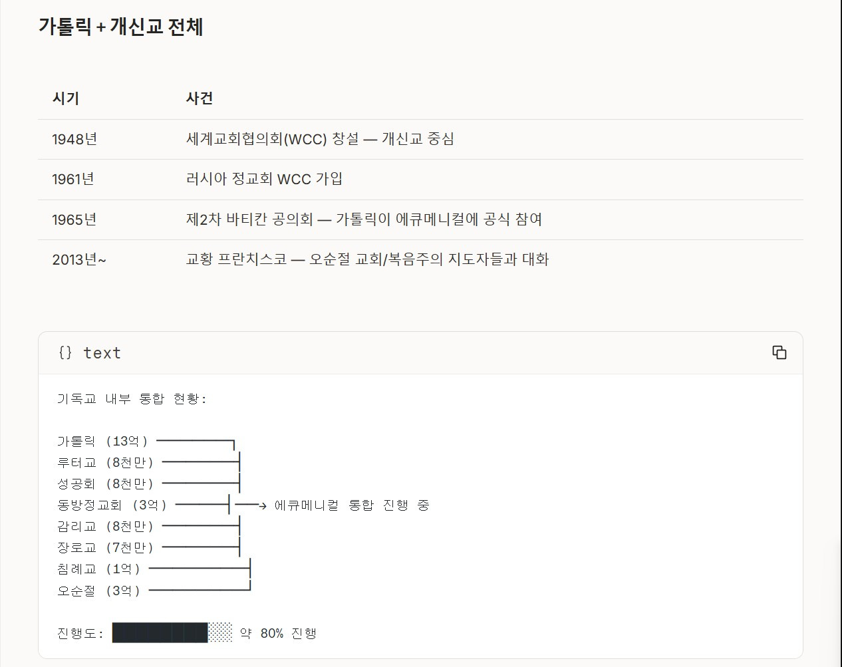Click the filled dark portion of progress bar

point(160,633)
